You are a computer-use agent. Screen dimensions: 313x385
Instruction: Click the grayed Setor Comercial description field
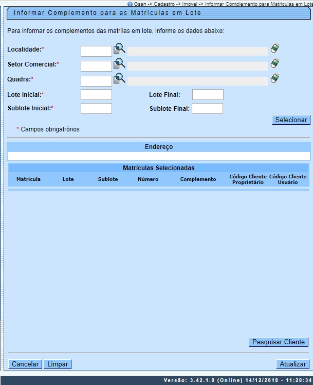pos(198,66)
